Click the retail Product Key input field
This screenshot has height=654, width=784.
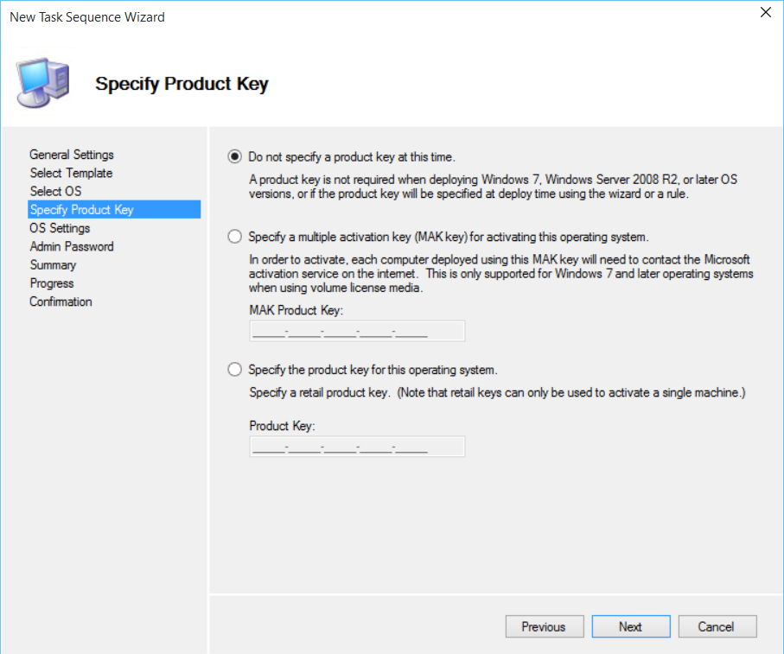point(357,447)
